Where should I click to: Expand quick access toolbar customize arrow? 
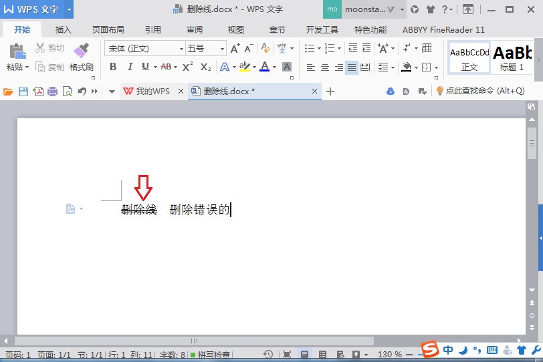click(x=112, y=92)
